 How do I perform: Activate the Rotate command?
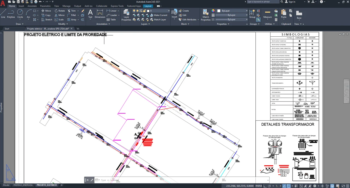click(x=59, y=11)
